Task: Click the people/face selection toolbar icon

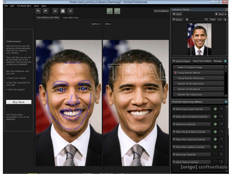Action: [x=55, y=11]
